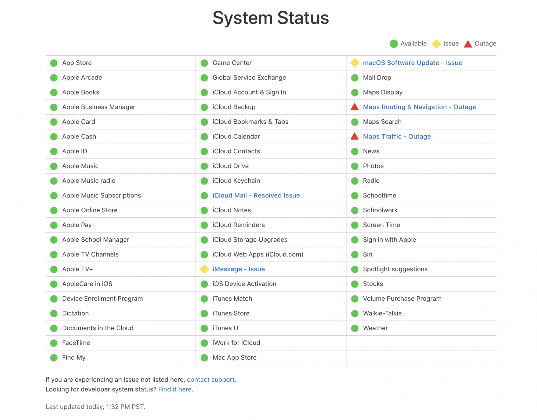The height and width of the screenshot is (420, 537).
Task: Click the red outage triangle beside Maps Traffic
Action: [x=354, y=137]
